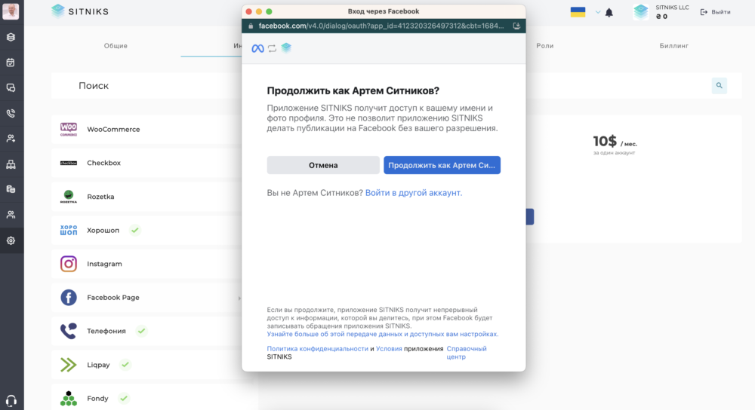Click Войти в другой аккаунт link
The image size is (755, 410).
pyautogui.click(x=414, y=193)
